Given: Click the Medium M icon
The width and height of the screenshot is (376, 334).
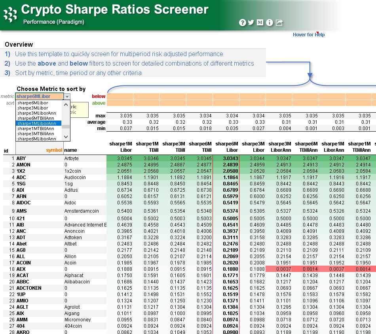Looking at the screenshot, I should pyautogui.click(x=260, y=22).
